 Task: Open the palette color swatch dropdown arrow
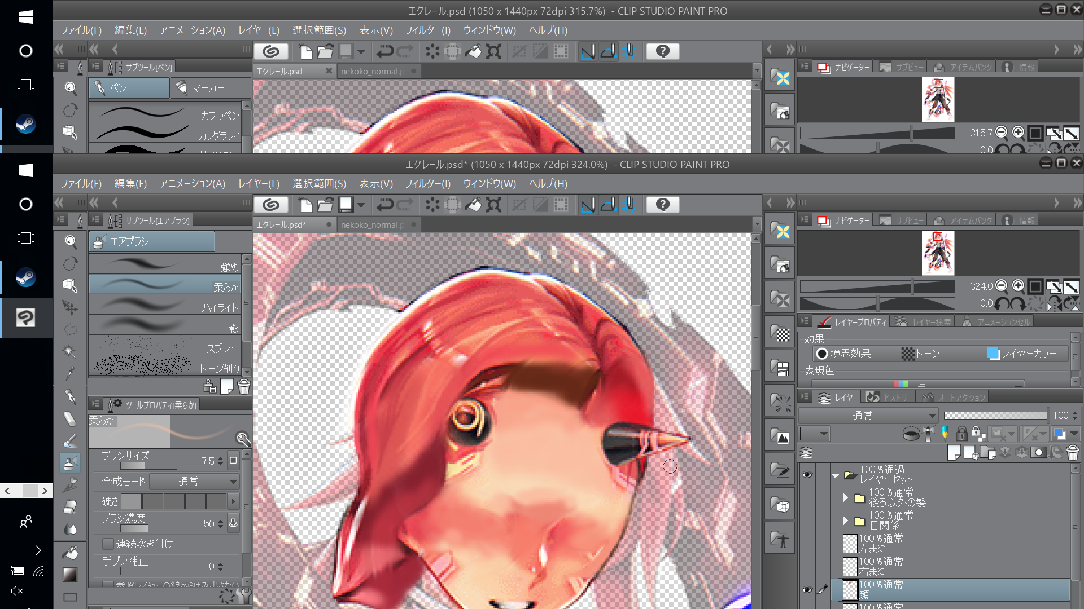pyautogui.click(x=824, y=434)
